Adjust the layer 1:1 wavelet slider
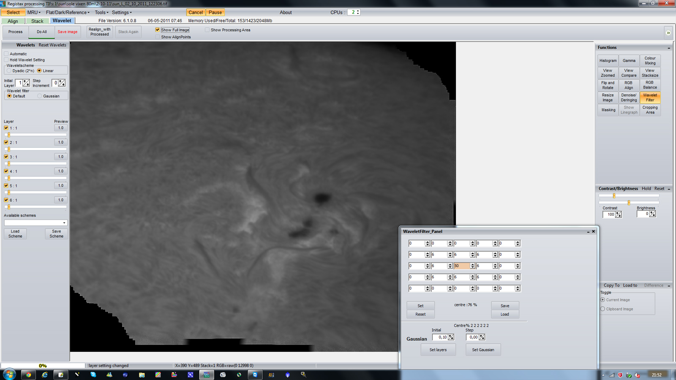 pos(8,135)
